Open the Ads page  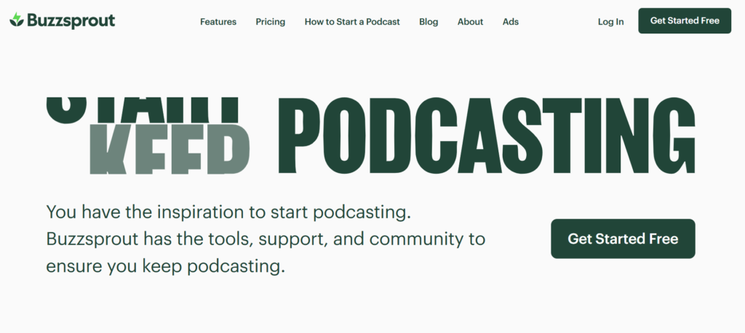point(511,22)
